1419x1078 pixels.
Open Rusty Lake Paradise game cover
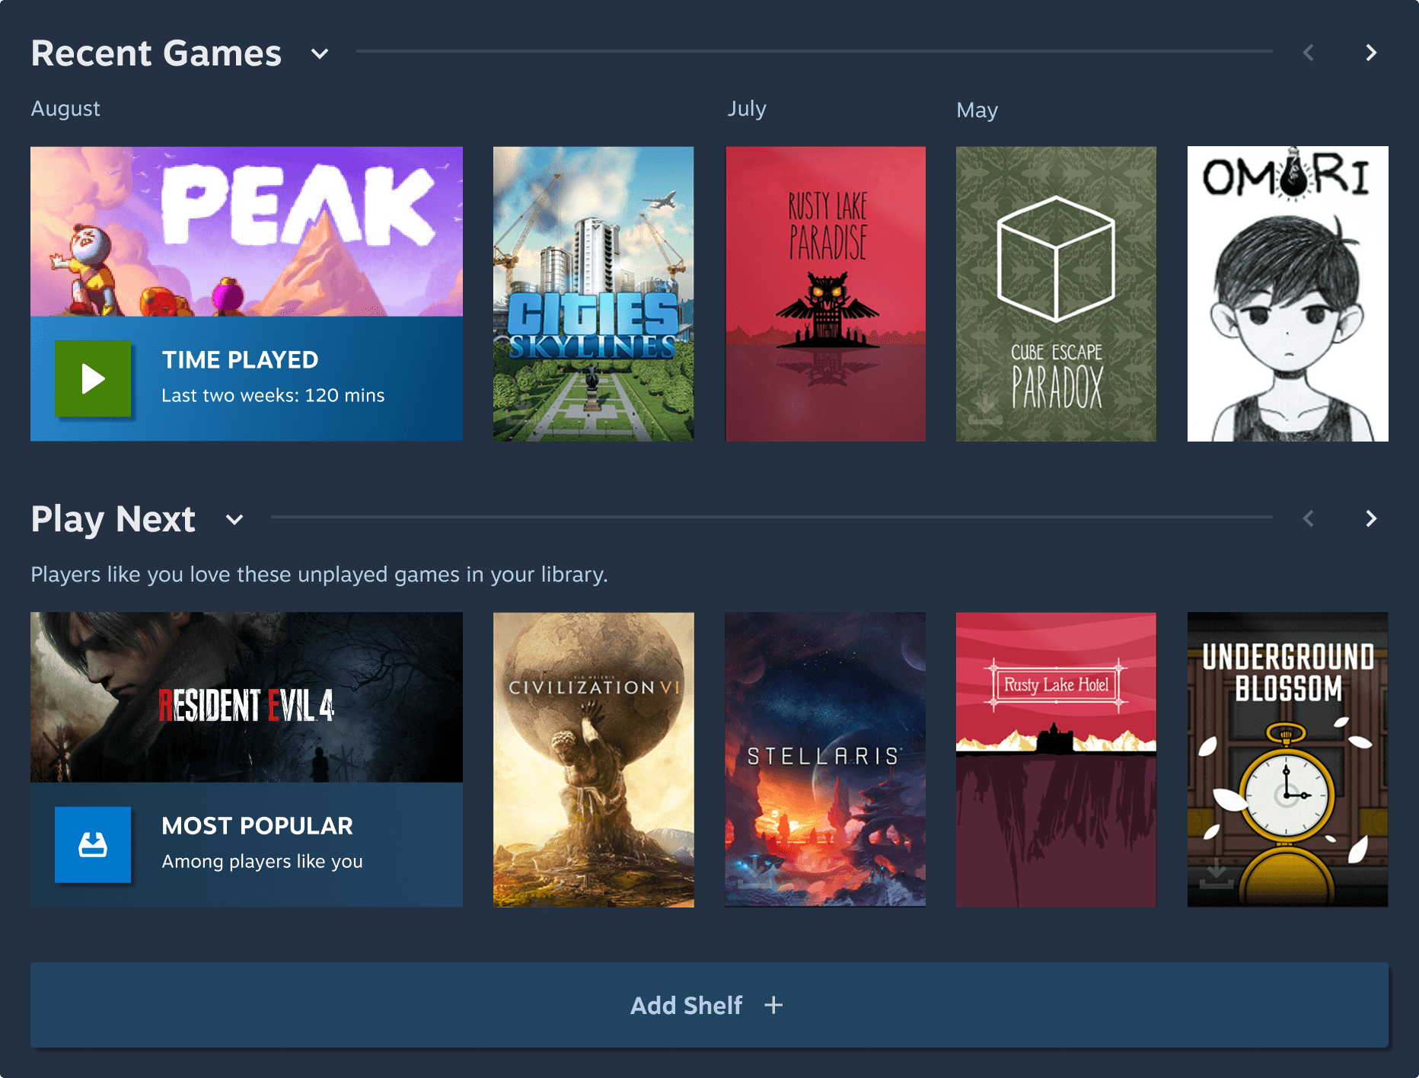[825, 294]
